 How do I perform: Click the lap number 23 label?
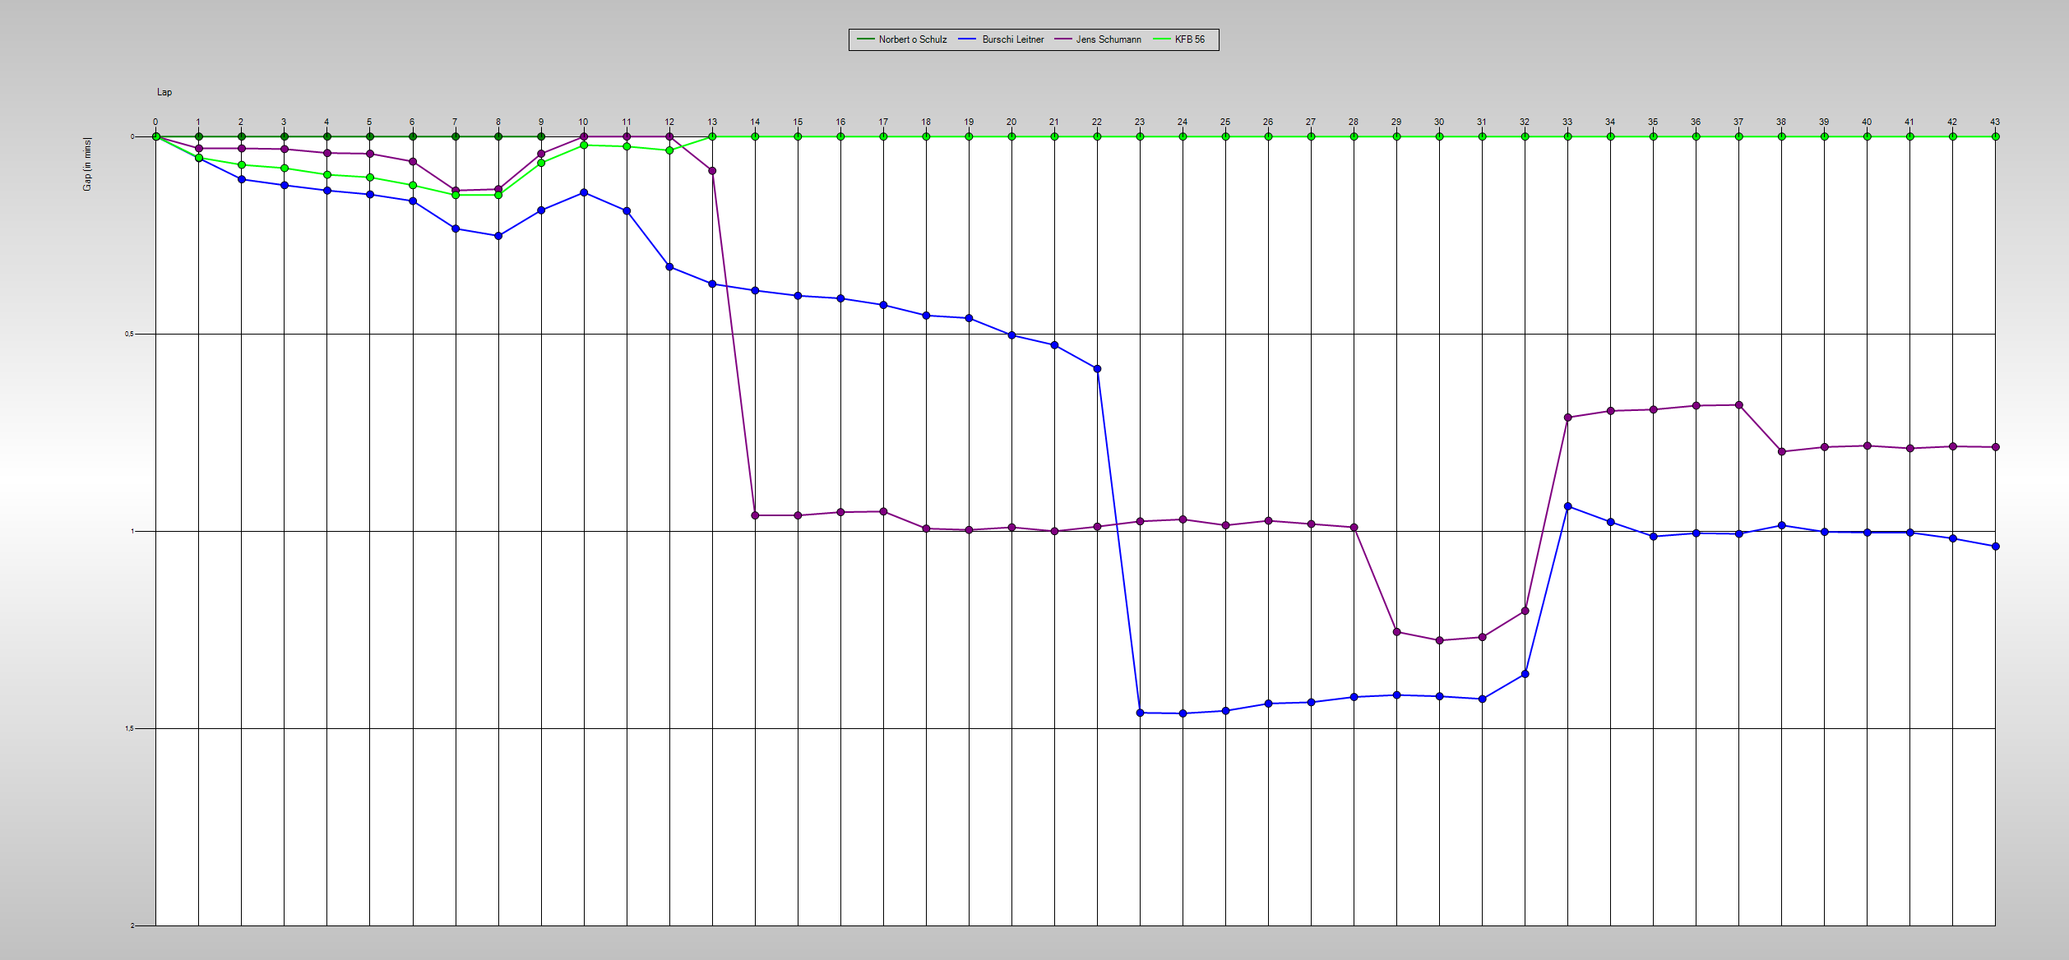coord(1140,122)
